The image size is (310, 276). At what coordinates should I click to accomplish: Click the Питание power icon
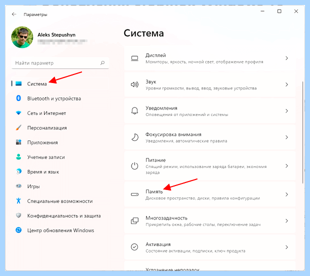[134, 166]
